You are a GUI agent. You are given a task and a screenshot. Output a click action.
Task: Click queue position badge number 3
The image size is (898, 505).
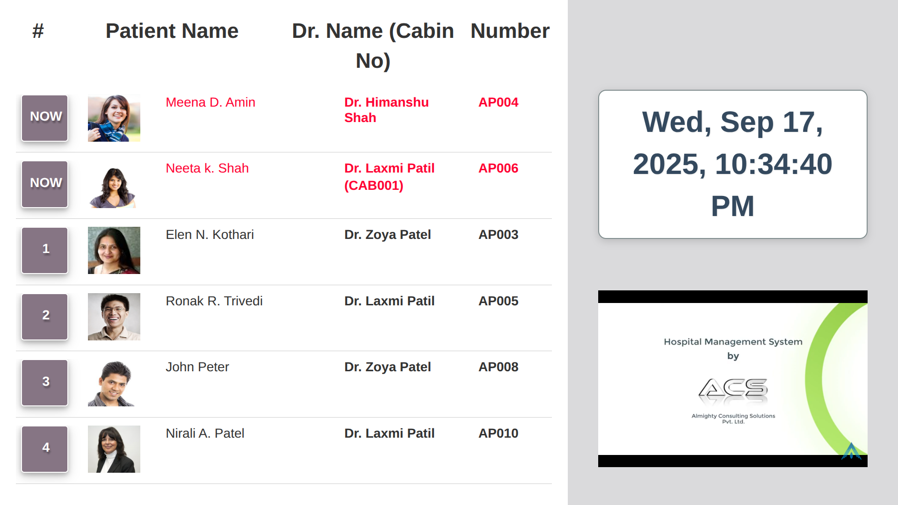click(45, 383)
